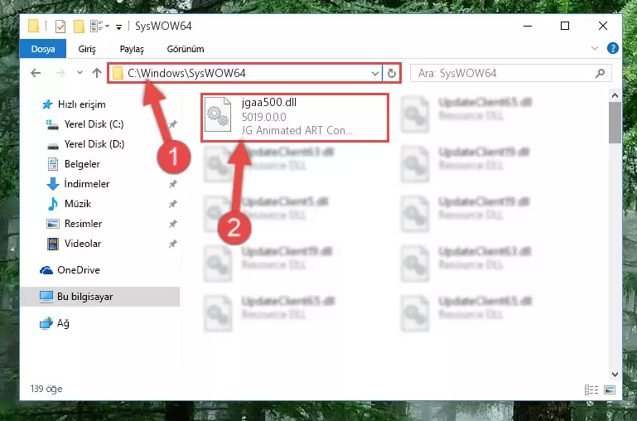Click scrollbar down arrow in file list

click(x=615, y=375)
